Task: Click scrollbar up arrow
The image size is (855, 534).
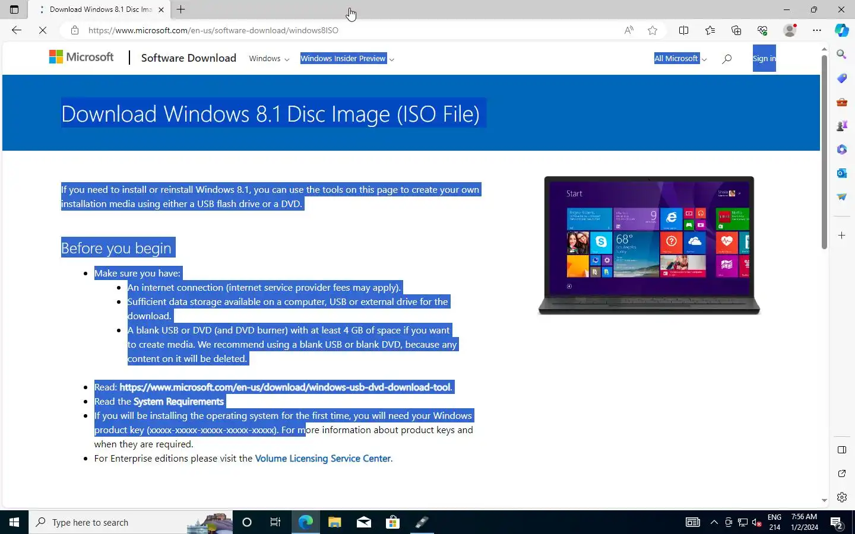Action: (x=824, y=49)
